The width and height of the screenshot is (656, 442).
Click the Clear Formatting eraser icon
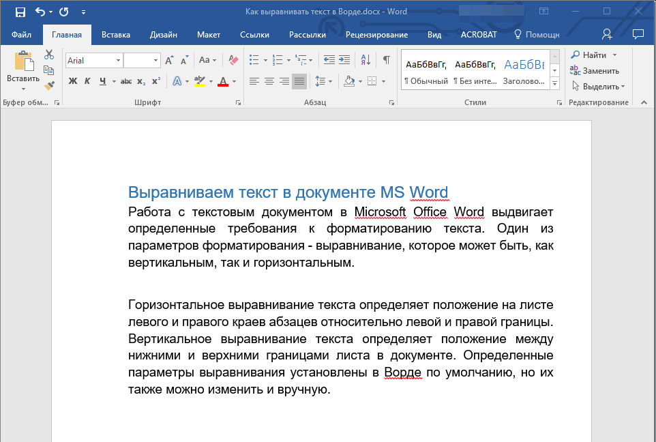coord(234,60)
